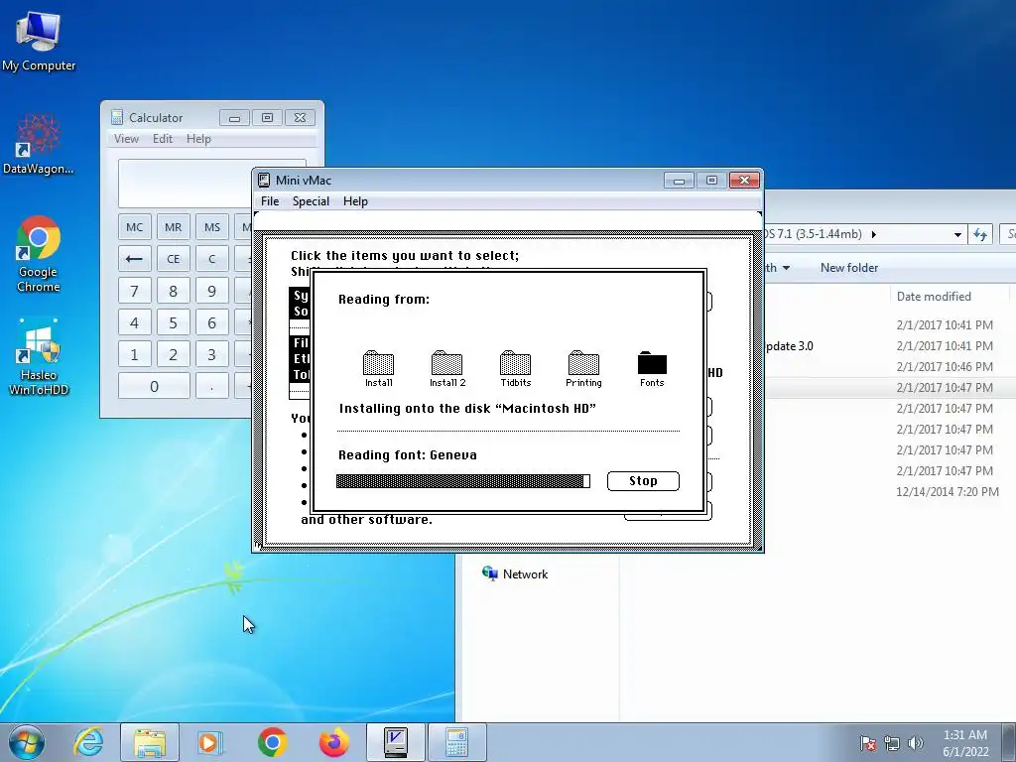Image resolution: width=1016 pixels, height=762 pixels.
Task: Click digit 1 in Calculator
Action: click(135, 354)
